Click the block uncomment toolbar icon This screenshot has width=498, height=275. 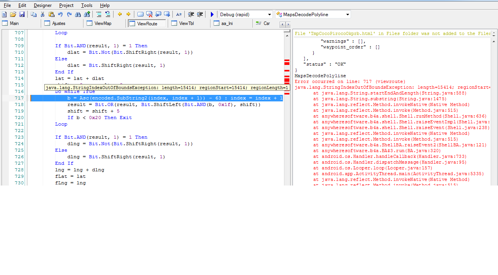(x=108, y=14)
